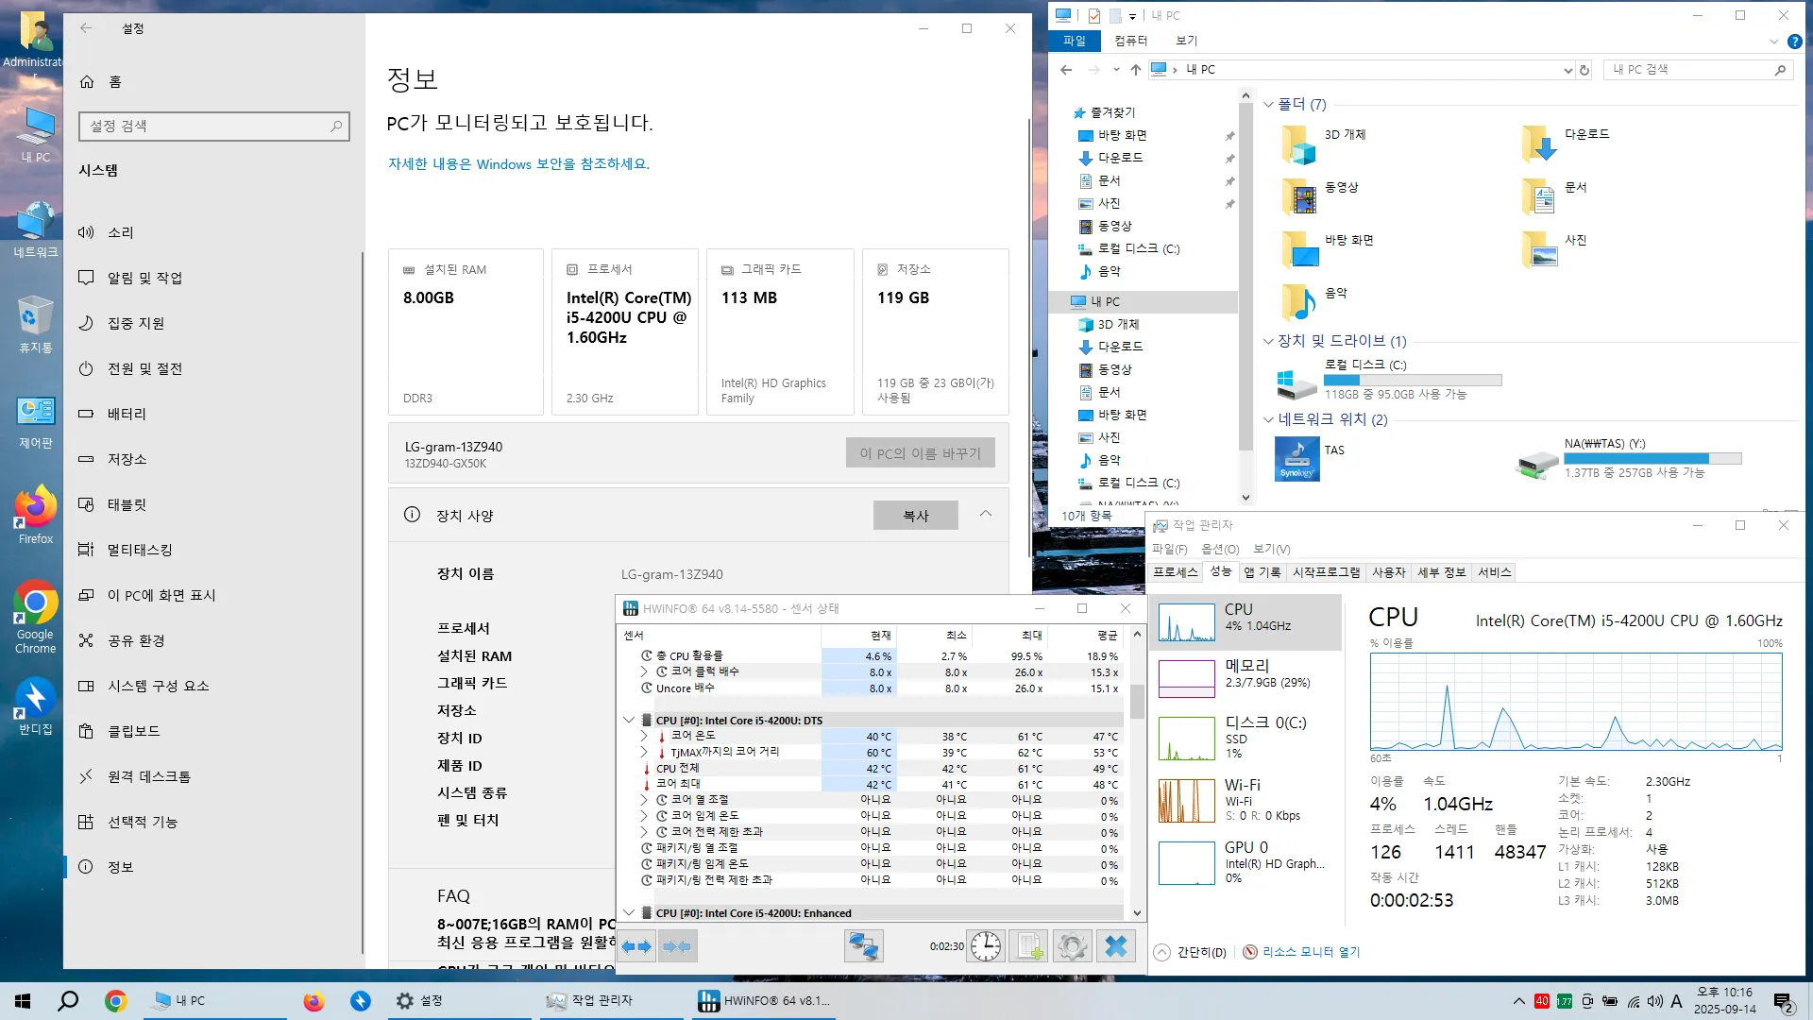Switch to 시작프로그램 tab in Task Manager
Image resolution: width=1813 pixels, height=1020 pixels.
pyautogui.click(x=1326, y=572)
